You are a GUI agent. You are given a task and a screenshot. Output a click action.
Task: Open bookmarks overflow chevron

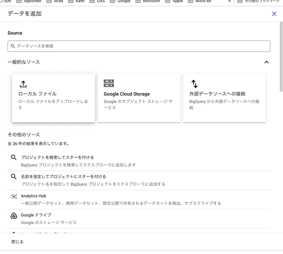(229, 1)
